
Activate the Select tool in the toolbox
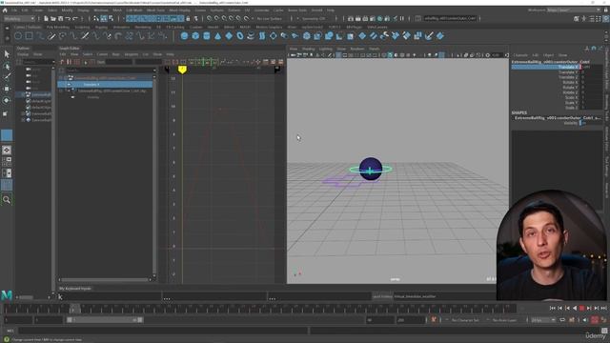pyautogui.click(x=7, y=54)
